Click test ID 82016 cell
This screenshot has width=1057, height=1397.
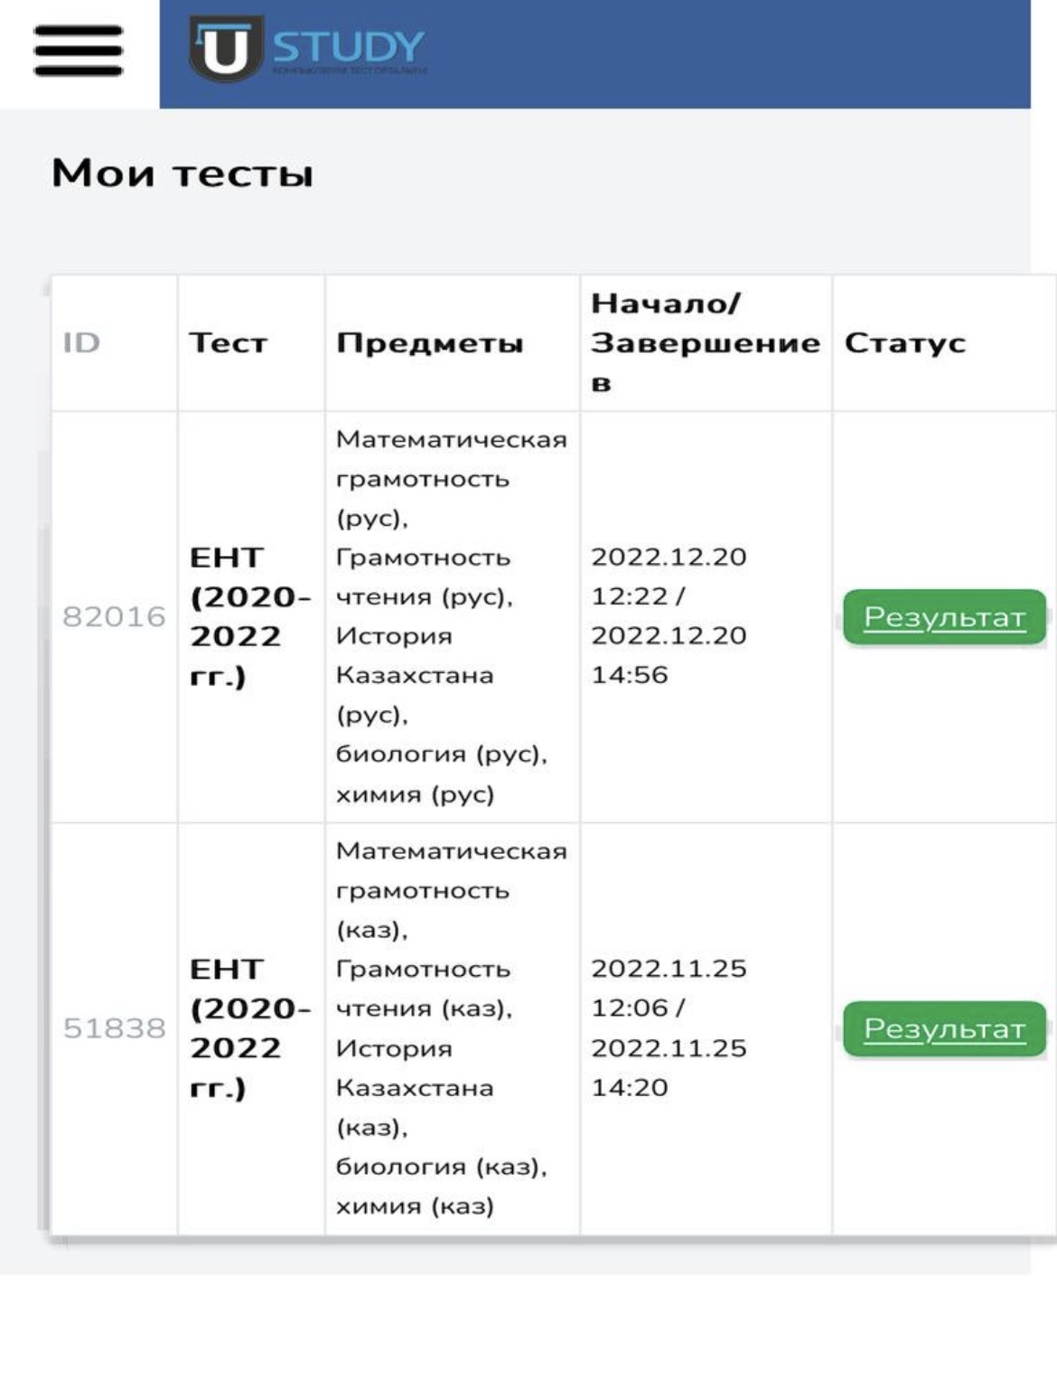pyautogui.click(x=114, y=617)
